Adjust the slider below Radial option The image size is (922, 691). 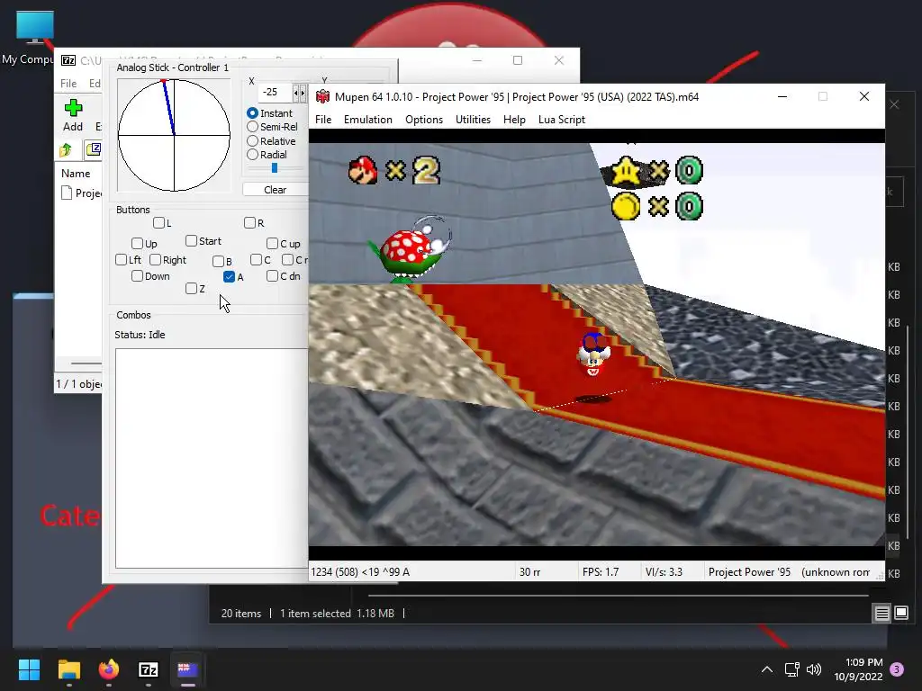click(x=275, y=168)
